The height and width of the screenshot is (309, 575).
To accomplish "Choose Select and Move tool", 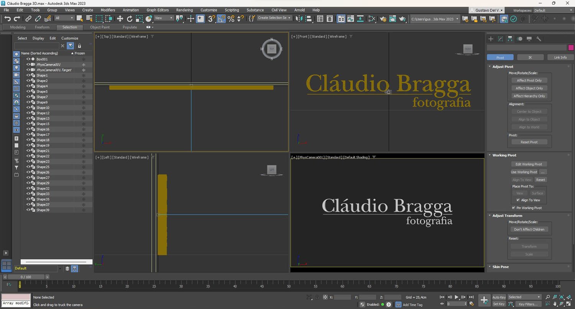I will pyautogui.click(x=120, y=18).
